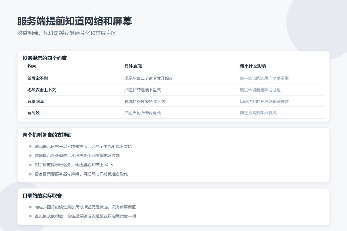
Task: Click the cell 只在当前会话内有效
Action: (143, 113)
